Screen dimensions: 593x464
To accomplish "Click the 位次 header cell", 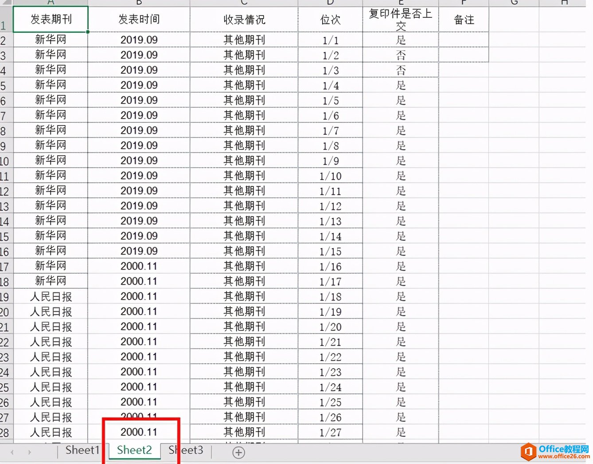I will click(330, 20).
